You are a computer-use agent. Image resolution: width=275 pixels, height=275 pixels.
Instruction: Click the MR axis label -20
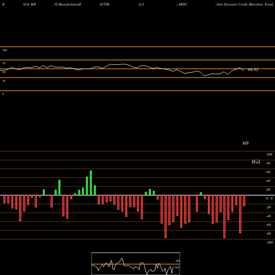[x=268, y=207]
